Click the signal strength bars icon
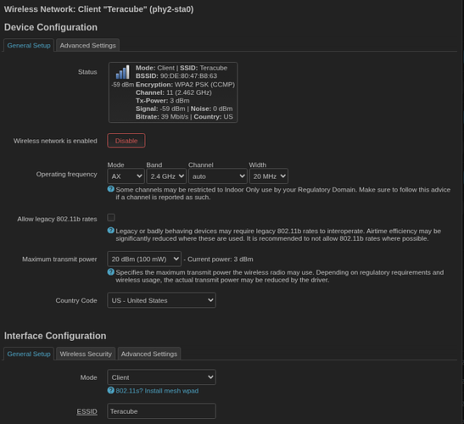 click(122, 72)
